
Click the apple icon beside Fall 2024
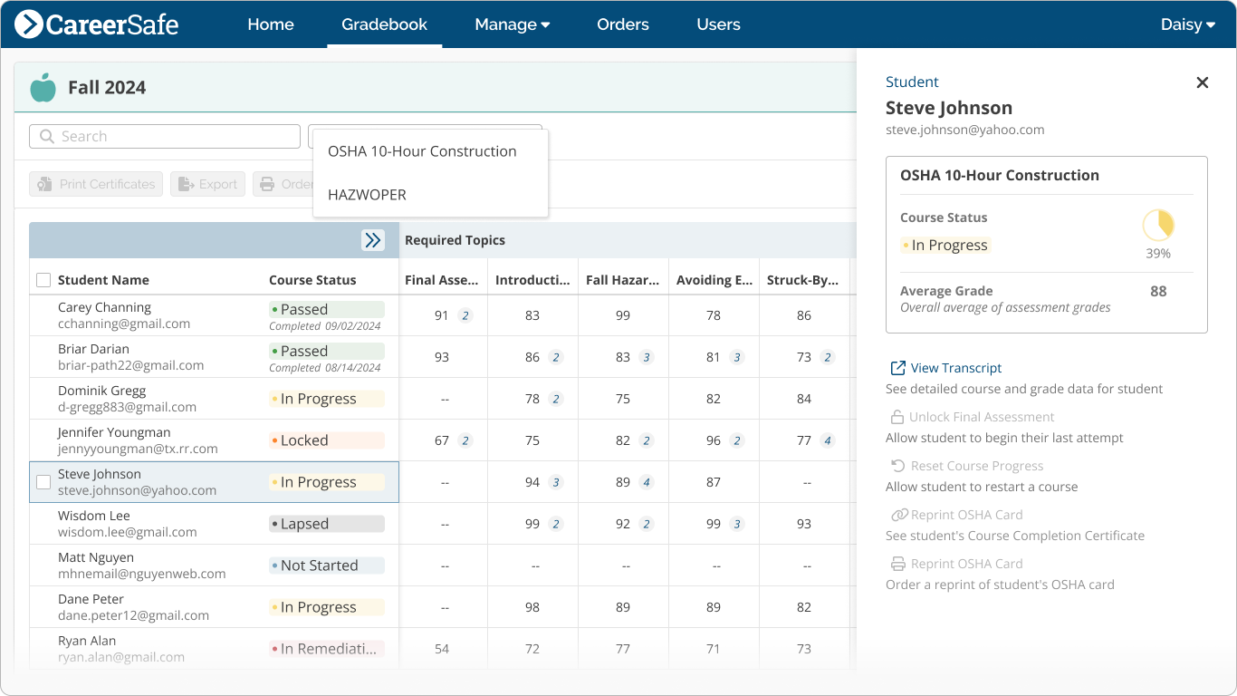point(43,87)
